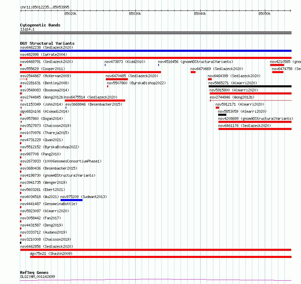Open esv987708 (Pang2010) variant

pyautogui.click(x=41, y=154)
